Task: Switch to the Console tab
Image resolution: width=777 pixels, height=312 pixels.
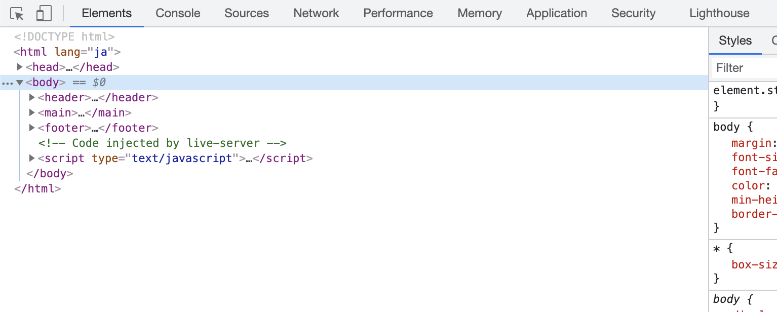Action: tap(178, 13)
